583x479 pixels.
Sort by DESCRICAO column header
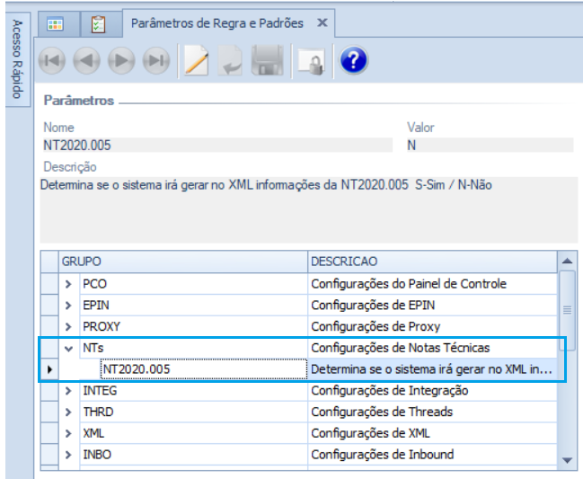pyautogui.click(x=432, y=262)
